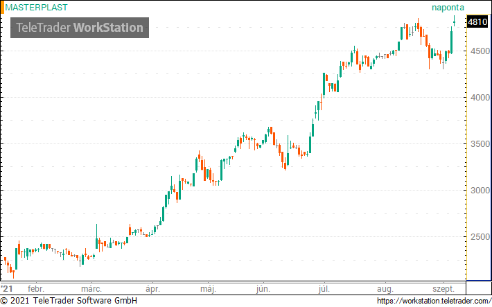Click the orange marker beside MASTERPLAST
The image size is (492, 307).
pos(2,8)
